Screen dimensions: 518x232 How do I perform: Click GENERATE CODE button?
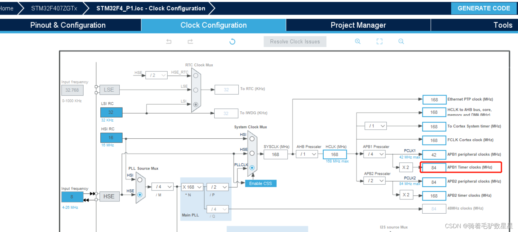pyautogui.click(x=484, y=8)
